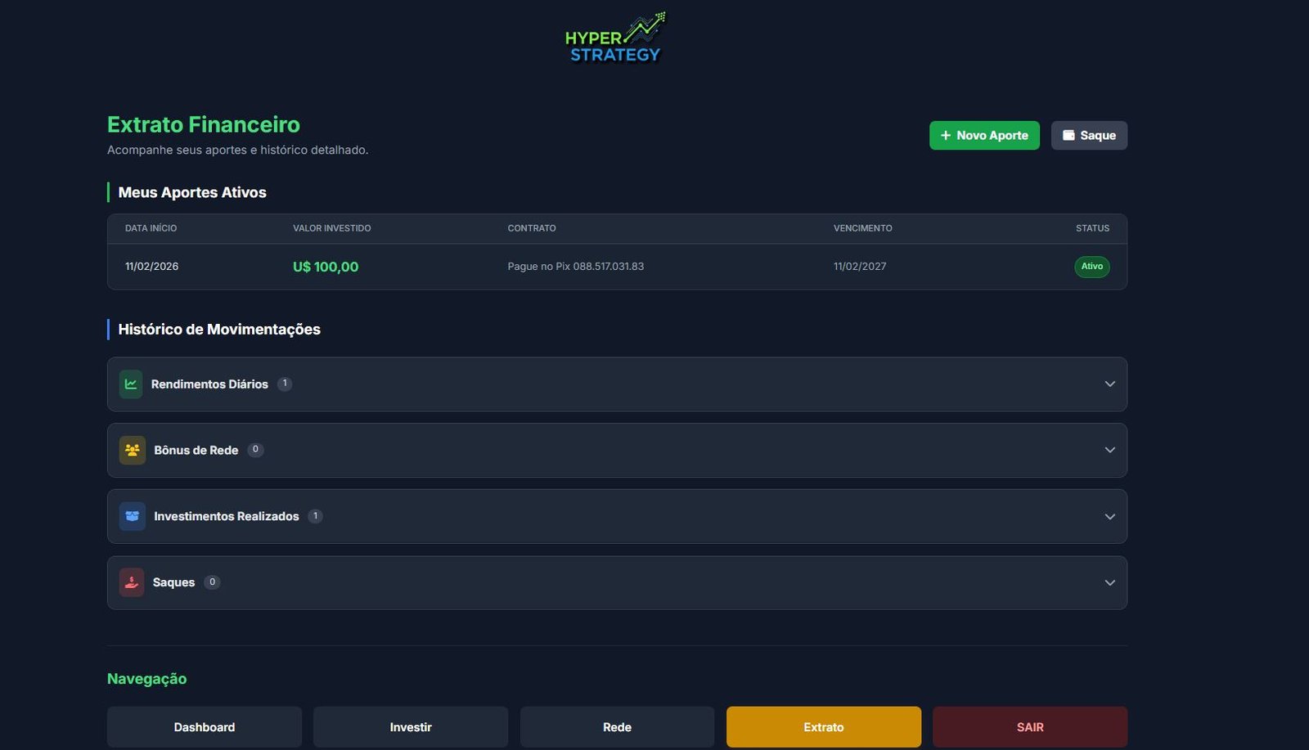The image size is (1309, 750).
Task: Select the highlighted Extrato tab
Action: (823, 727)
